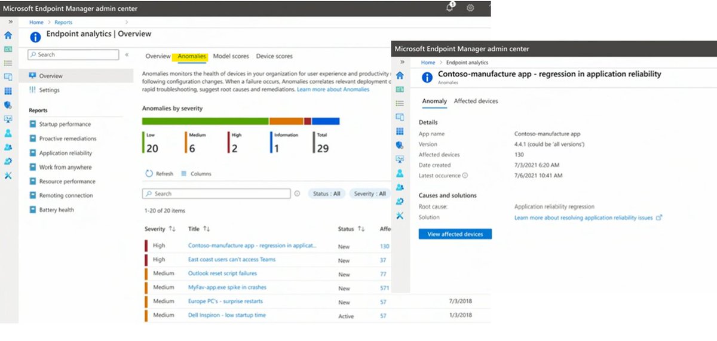This screenshot has height=341, width=717.
Task: Open Tenant administration icon, left window sidebar
Action: tap(8, 161)
